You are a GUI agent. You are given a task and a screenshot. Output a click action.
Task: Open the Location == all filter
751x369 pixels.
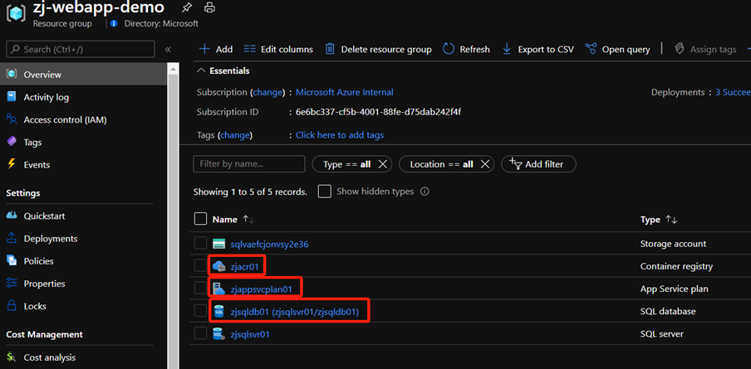(x=442, y=164)
